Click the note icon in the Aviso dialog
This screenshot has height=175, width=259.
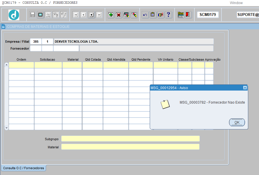(x=165, y=104)
